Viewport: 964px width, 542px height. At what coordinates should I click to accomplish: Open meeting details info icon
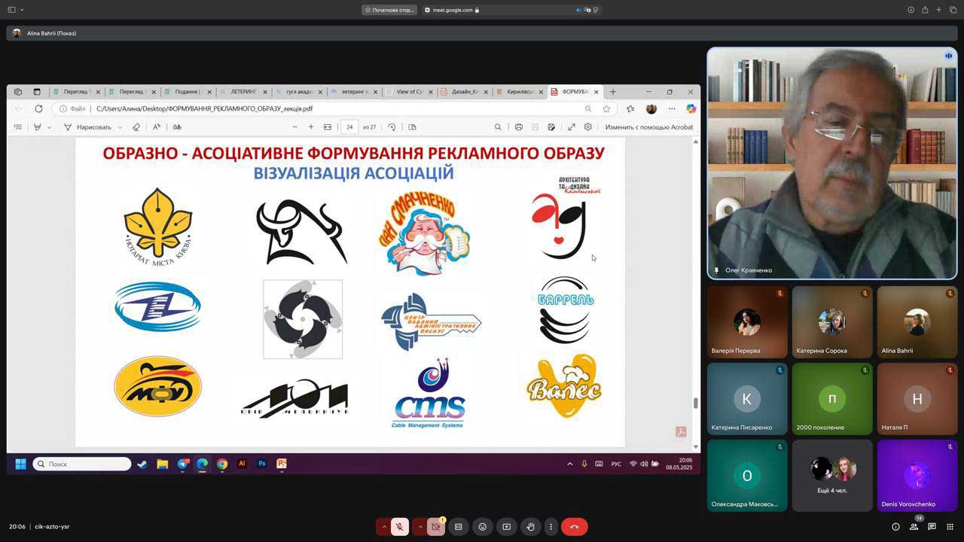pos(895,527)
